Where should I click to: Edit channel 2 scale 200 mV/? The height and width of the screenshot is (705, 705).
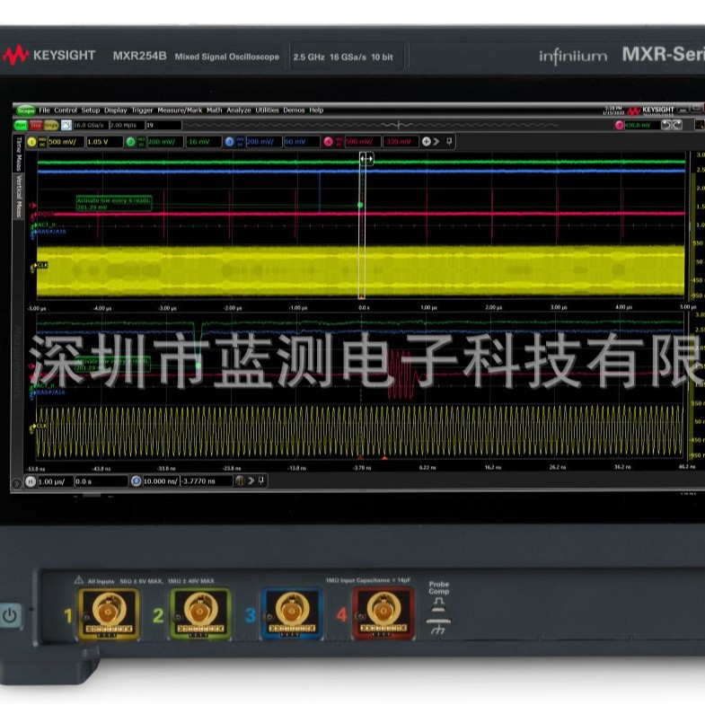[165, 142]
